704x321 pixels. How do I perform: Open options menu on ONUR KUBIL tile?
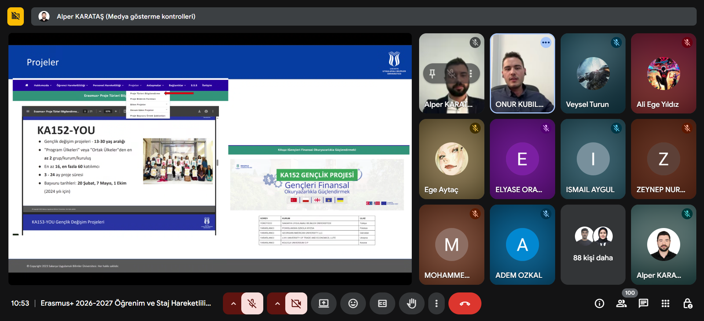546,42
